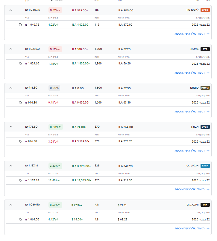Image resolution: width=217 pixels, height=241 pixels.
Task: Click the plus icon in the LPSN card
Action: (208, 34)
